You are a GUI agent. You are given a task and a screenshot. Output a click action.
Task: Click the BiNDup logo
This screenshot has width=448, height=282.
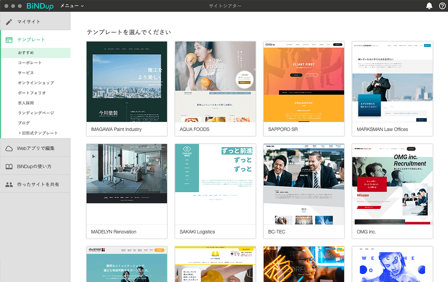tap(40, 6)
